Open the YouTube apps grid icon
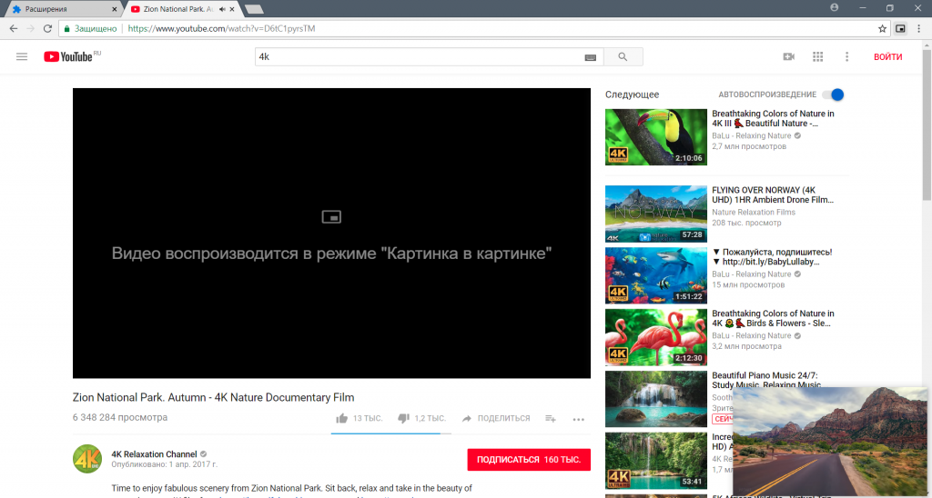Image resolution: width=932 pixels, height=498 pixels. click(x=817, y=56)
